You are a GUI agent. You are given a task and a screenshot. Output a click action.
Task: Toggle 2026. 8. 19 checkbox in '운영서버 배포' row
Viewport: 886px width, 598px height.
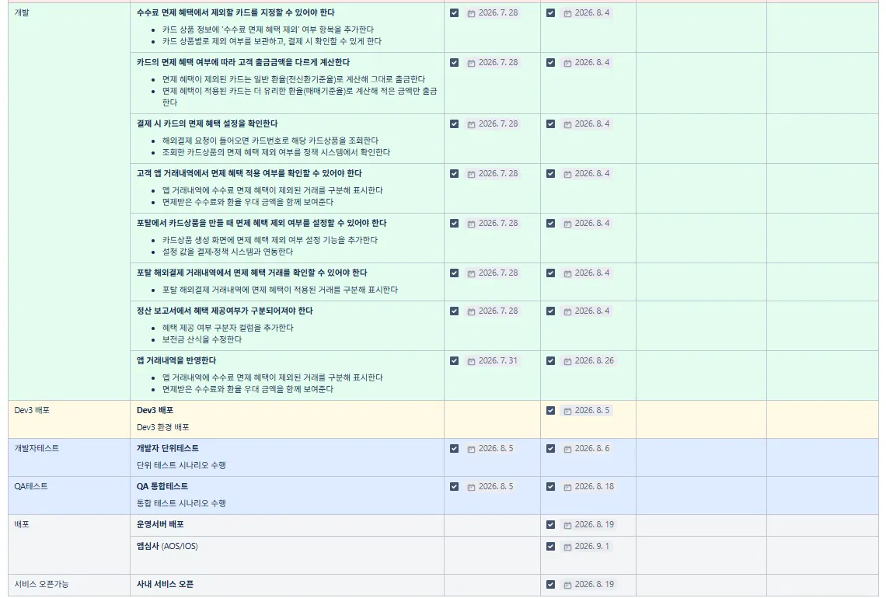[x=550, y=524]
